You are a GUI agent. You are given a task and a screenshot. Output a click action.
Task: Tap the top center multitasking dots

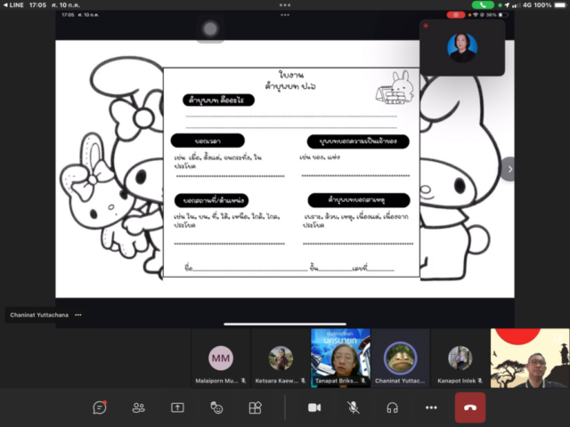pyautogui.click(x=285, y=5)
